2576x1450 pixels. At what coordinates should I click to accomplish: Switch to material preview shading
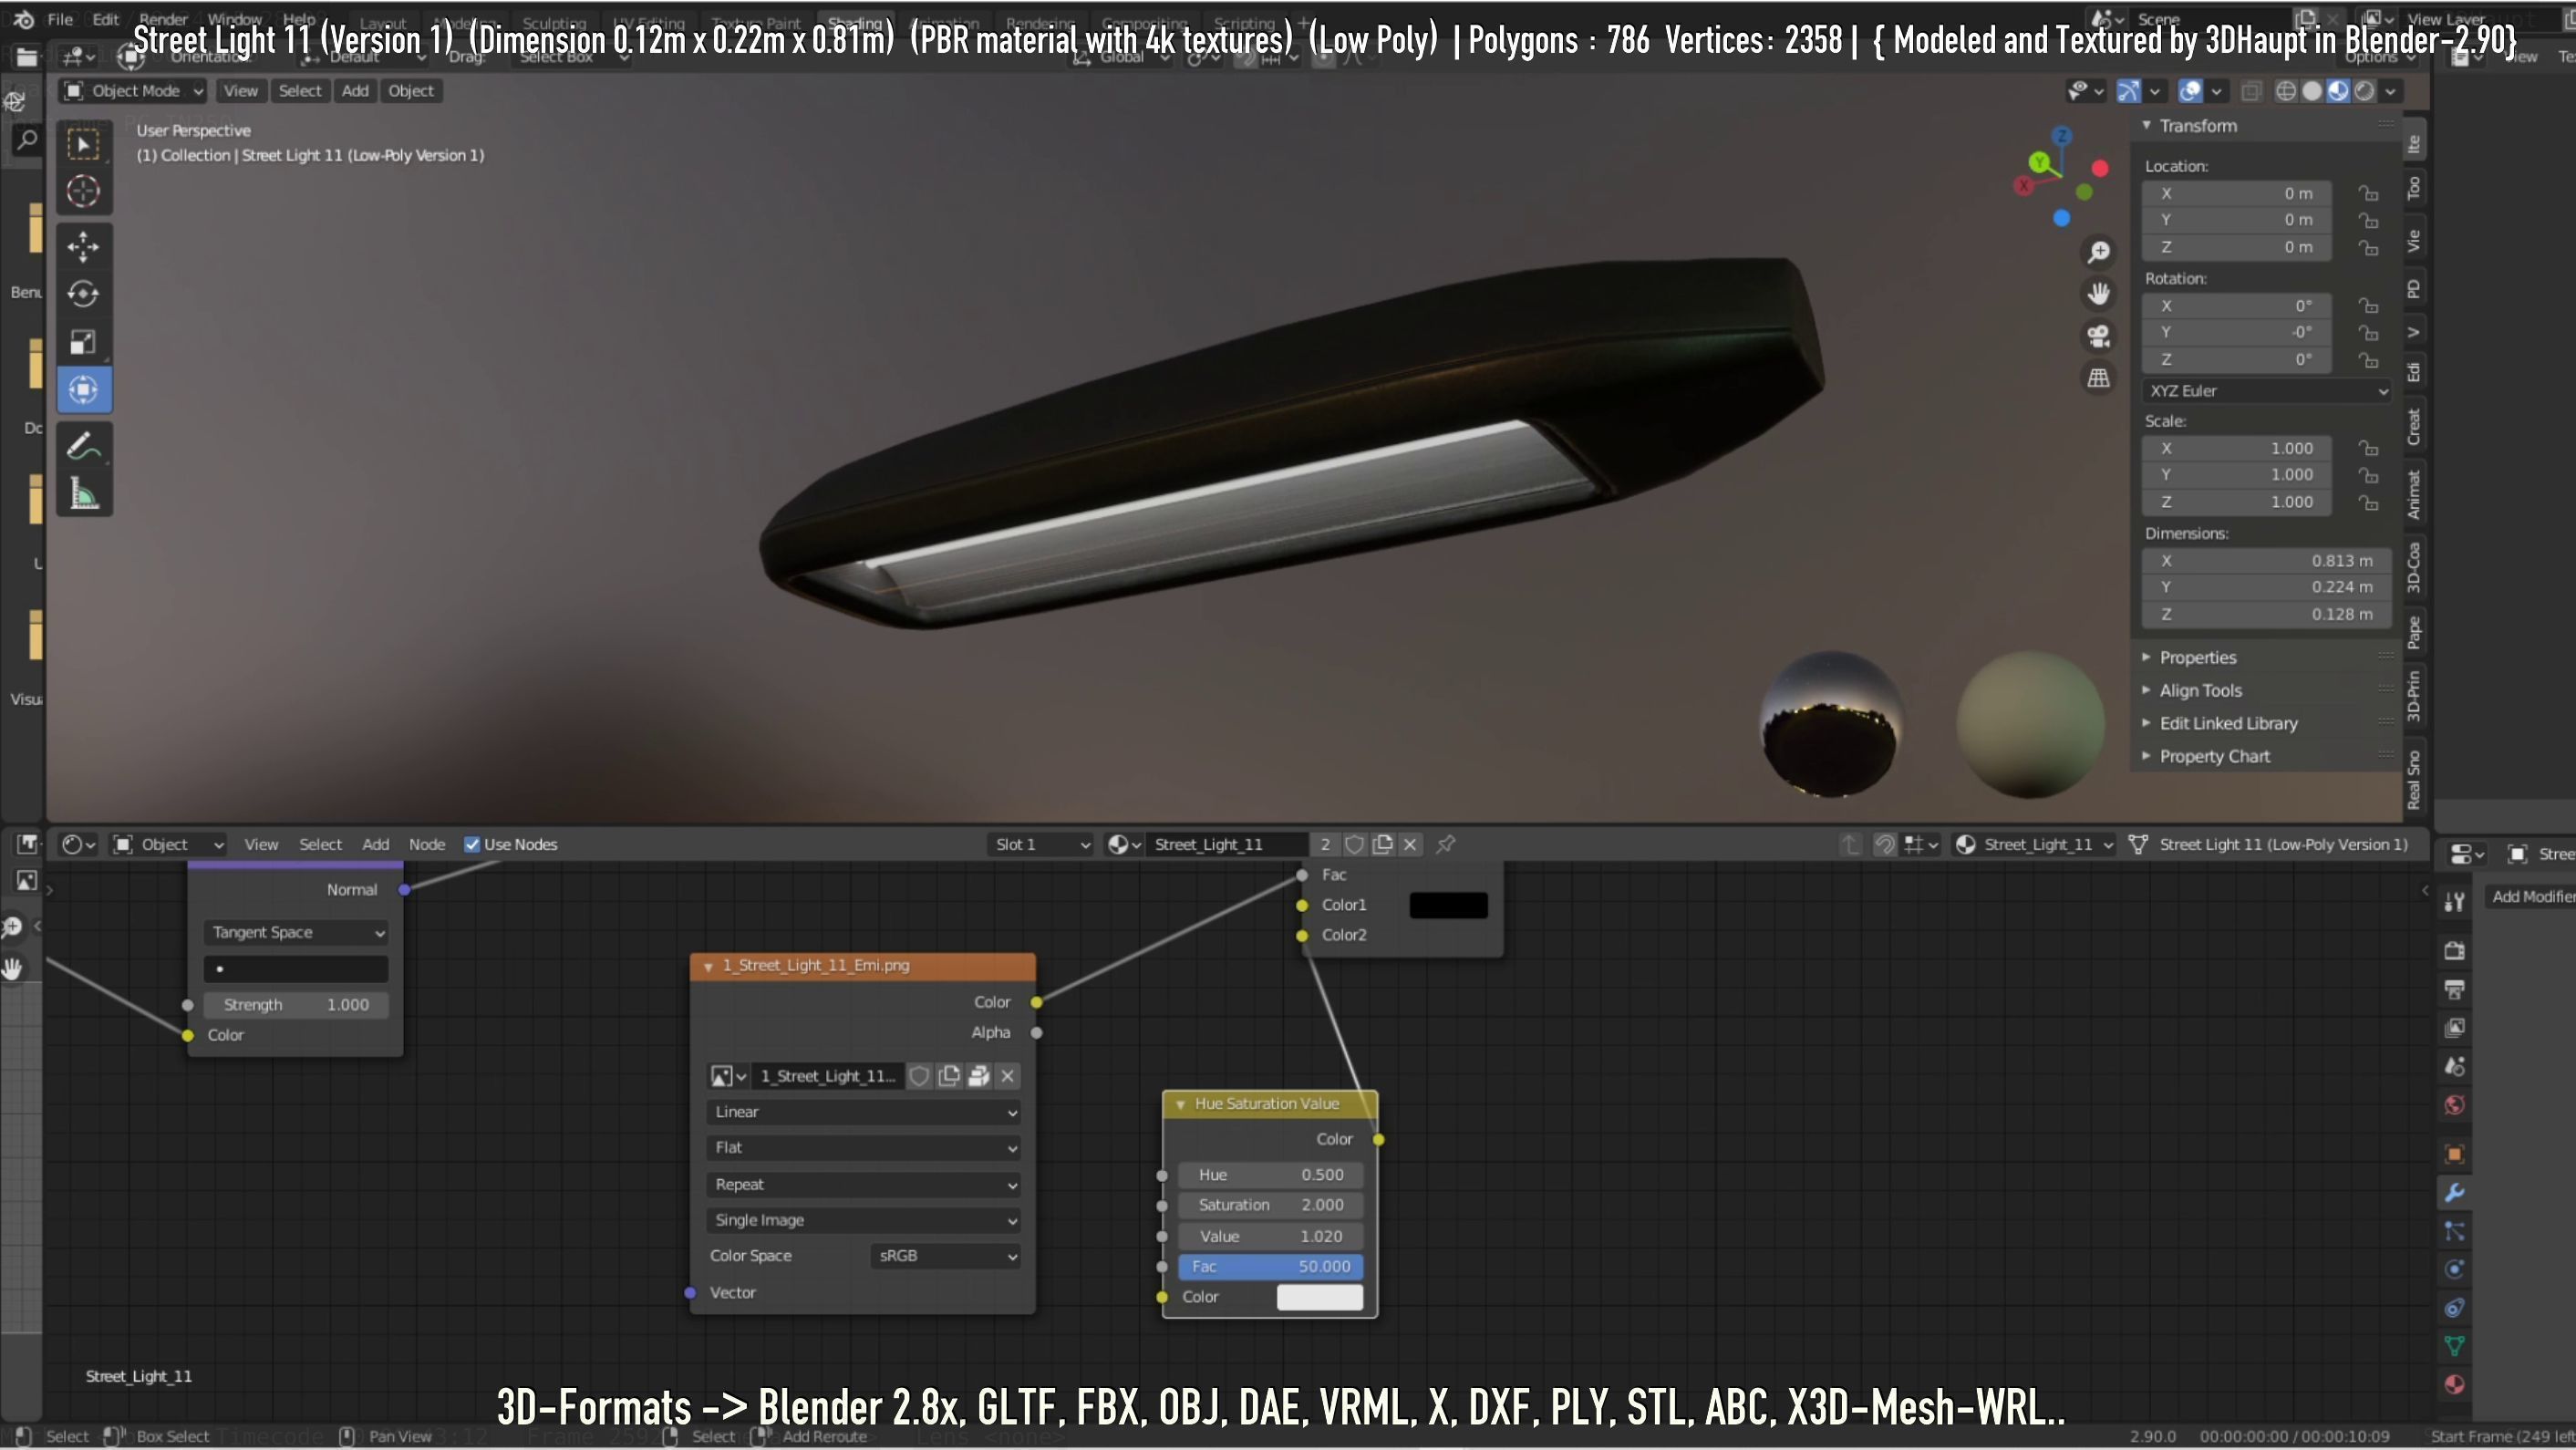(2338, 91)
